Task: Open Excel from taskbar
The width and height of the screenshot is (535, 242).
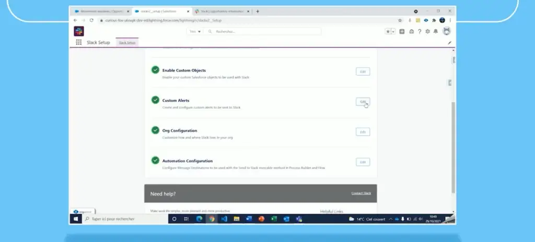Action: 274,219
